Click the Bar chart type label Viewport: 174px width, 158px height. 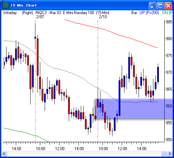click(134, 13)
